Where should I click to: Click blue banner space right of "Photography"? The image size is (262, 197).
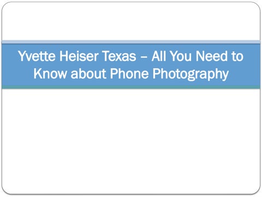pos(245,73)
